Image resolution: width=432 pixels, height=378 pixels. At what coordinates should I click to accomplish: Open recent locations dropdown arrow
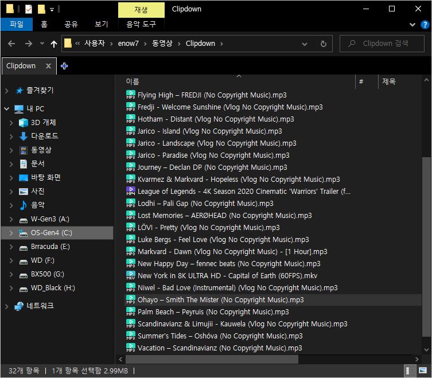pos(42,43)
